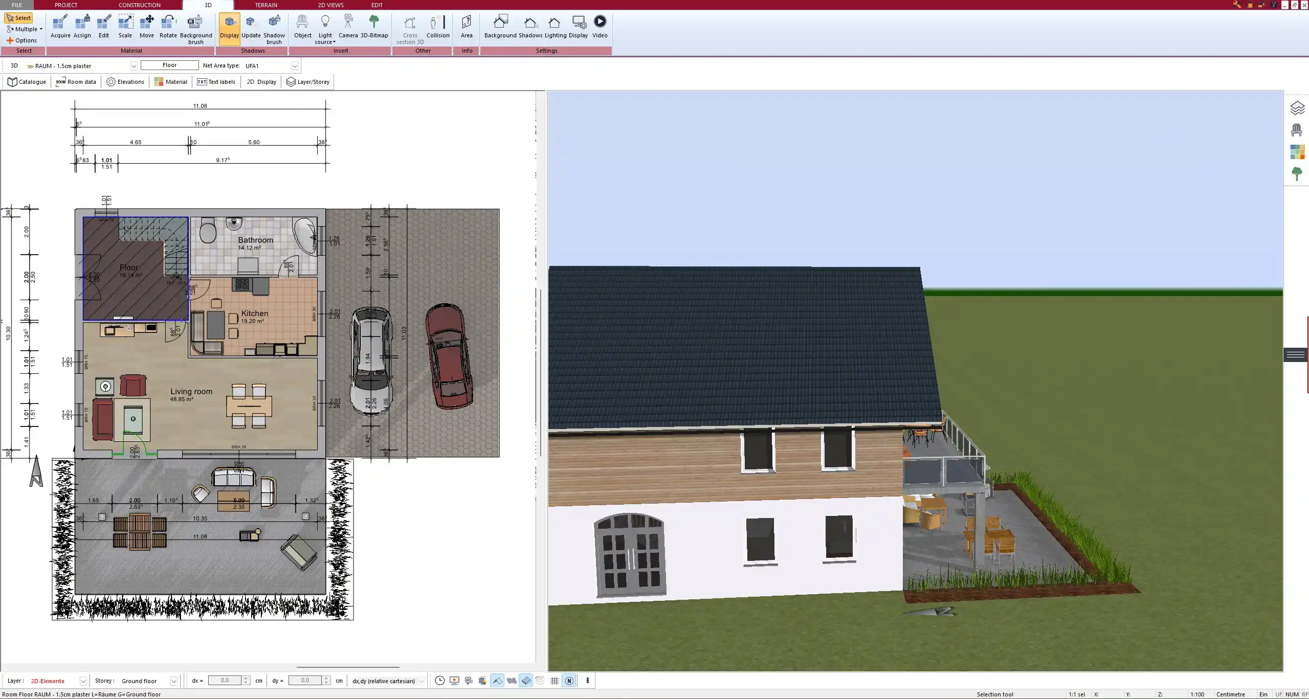
Task: Open the material Edit tool
Action: 104,27
